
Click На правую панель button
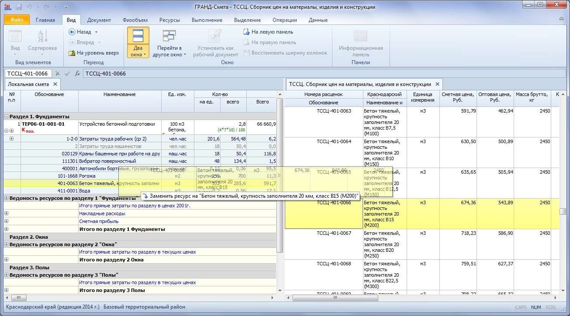269,42
